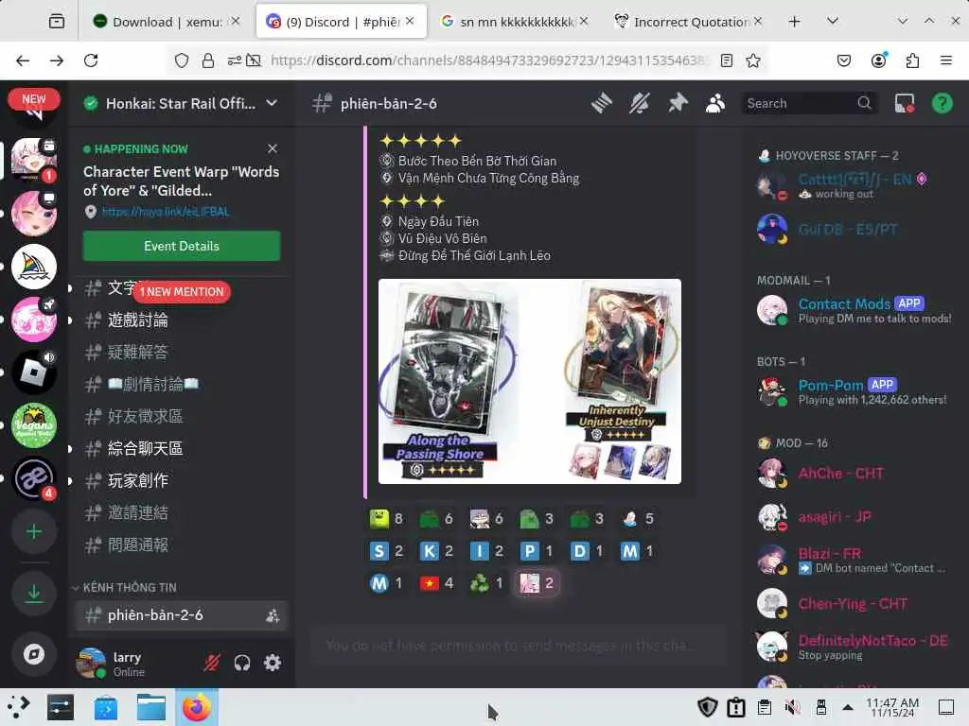This screenshot has height=726, width=969.
Task: Switch to Discord browser tab
Action: coord(341,22)
